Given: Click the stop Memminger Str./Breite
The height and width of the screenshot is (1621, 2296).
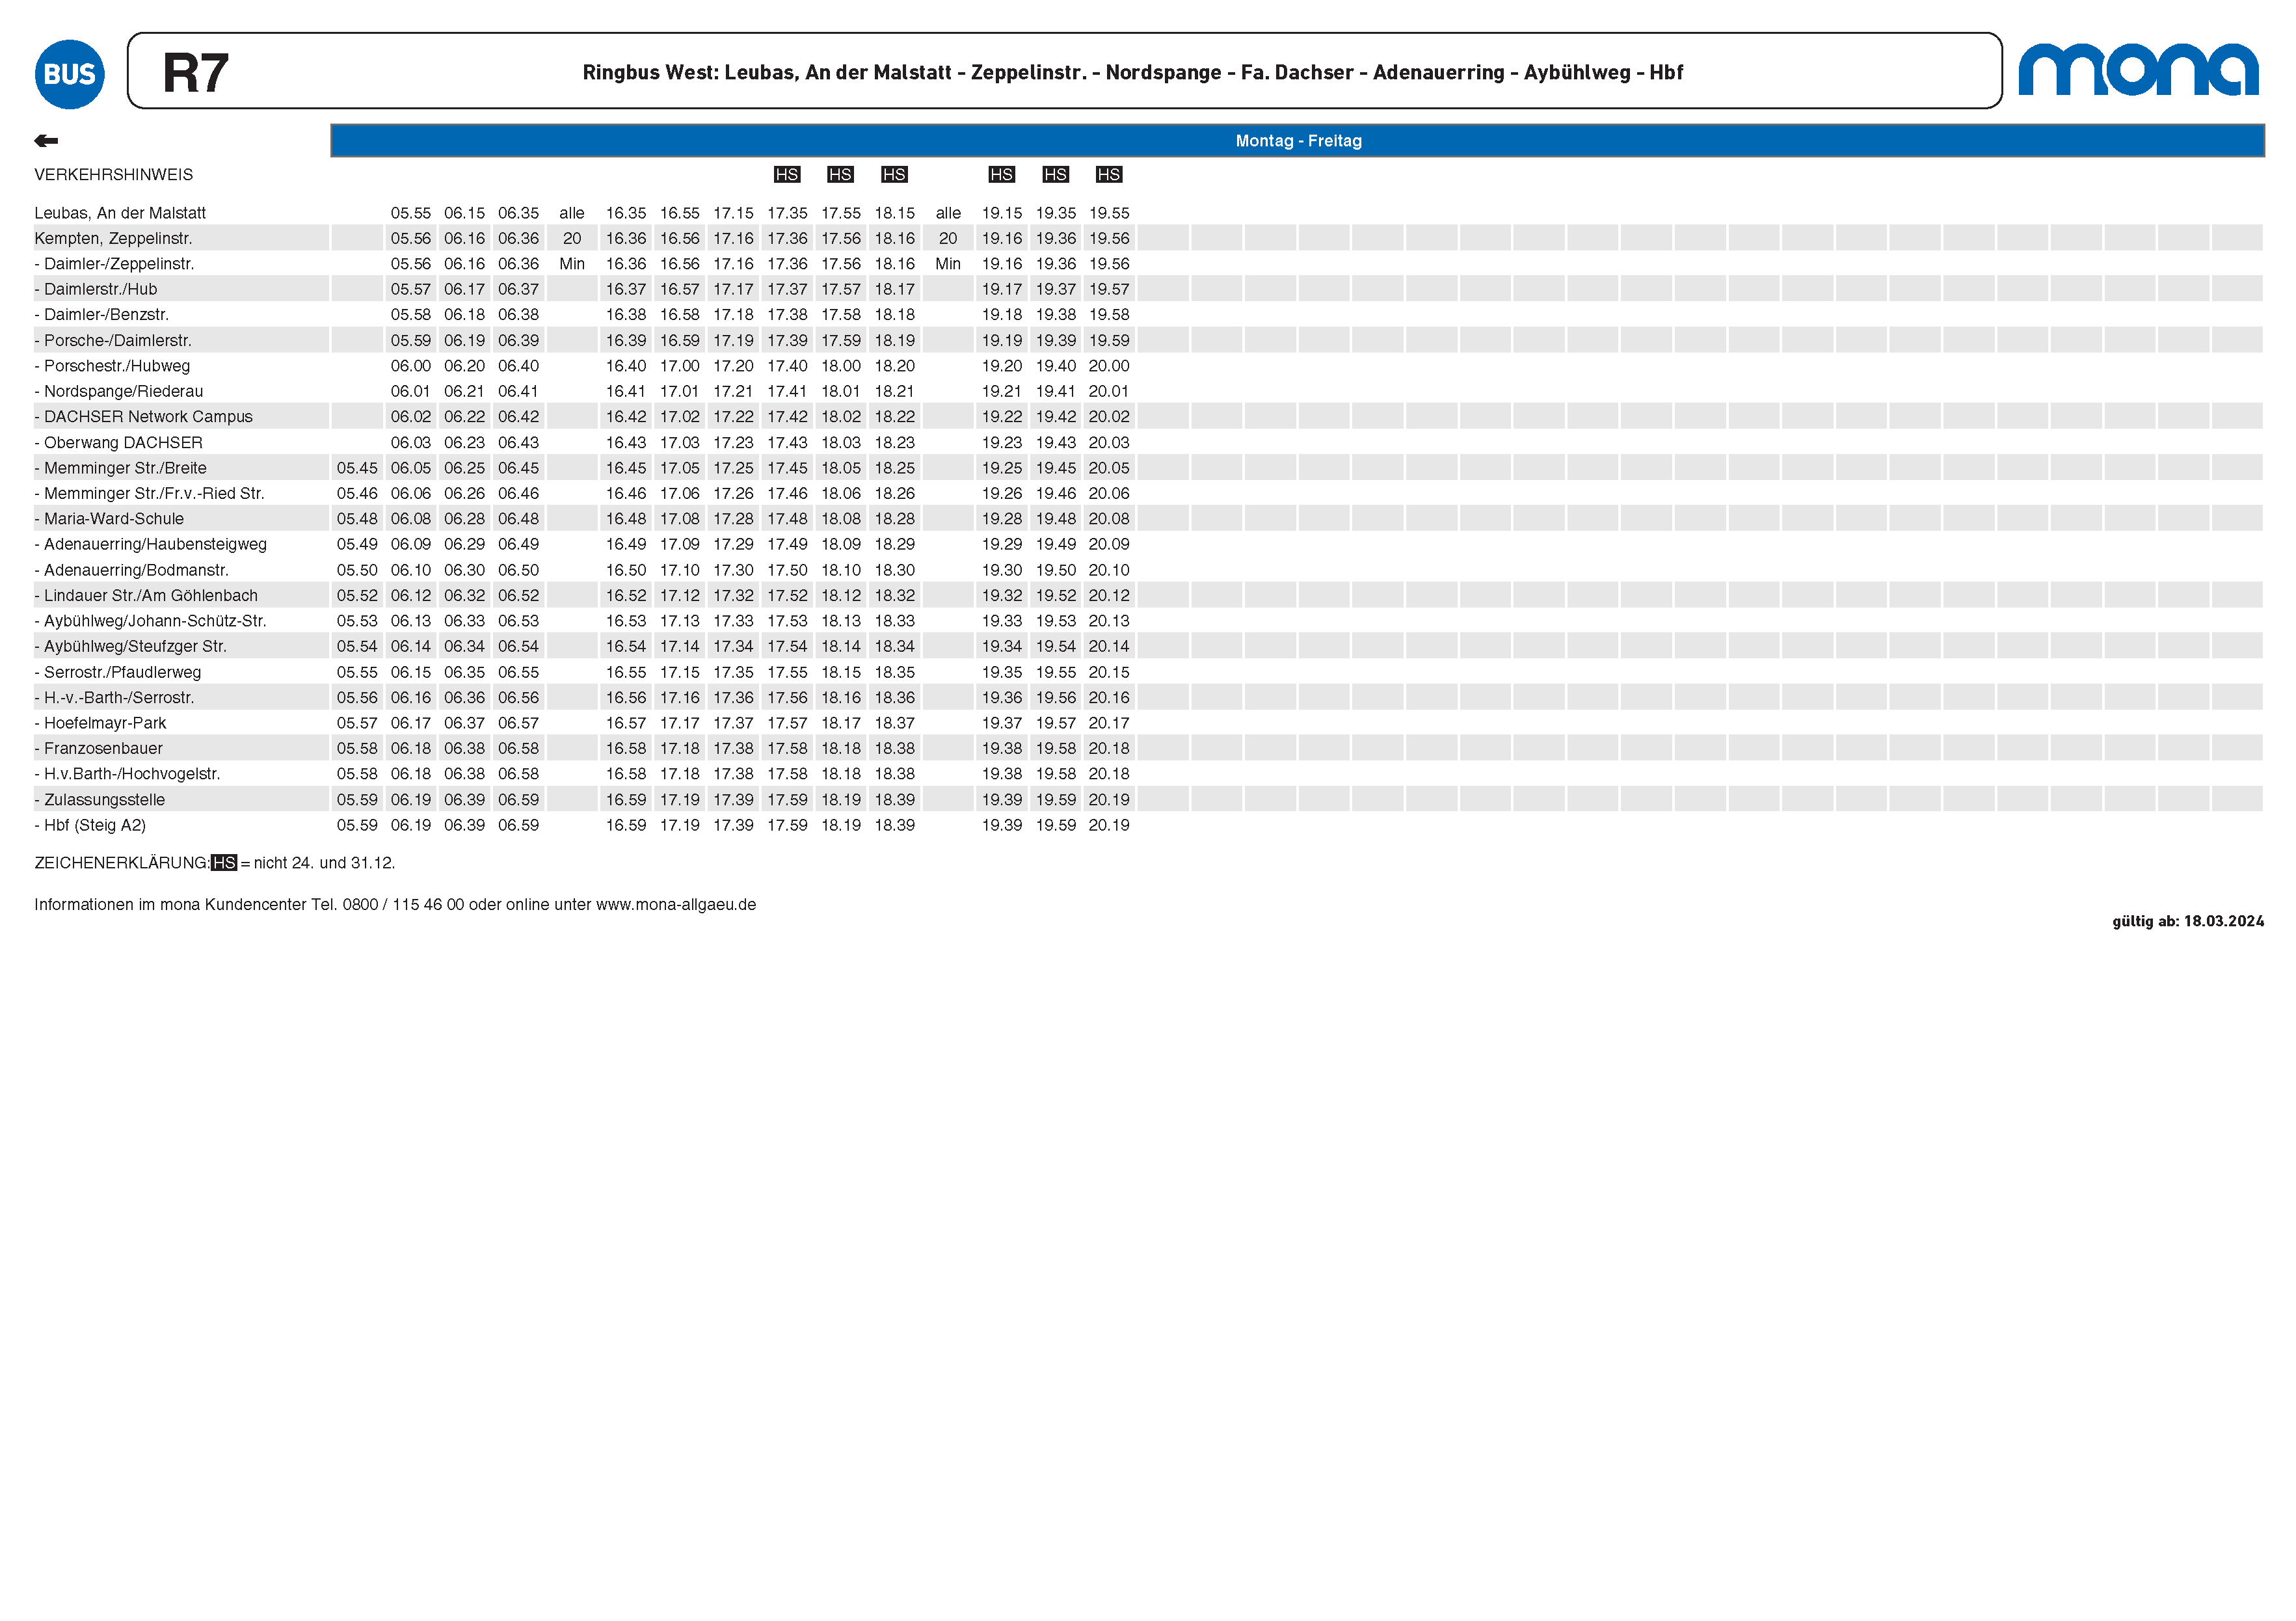Looking at the screenshot, I should pos(120,468).
